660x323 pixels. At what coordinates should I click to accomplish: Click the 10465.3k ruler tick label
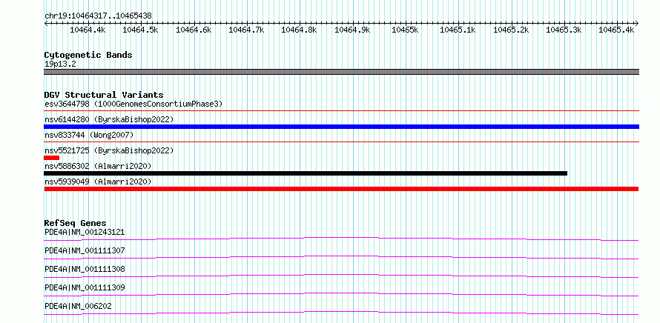tap(564, 30)
